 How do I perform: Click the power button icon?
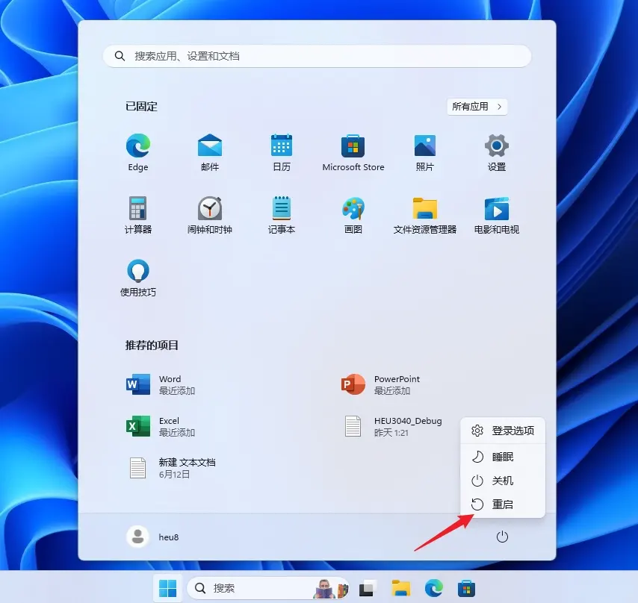[502, 537]
